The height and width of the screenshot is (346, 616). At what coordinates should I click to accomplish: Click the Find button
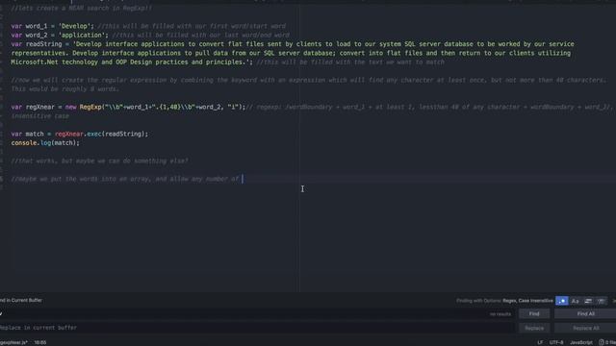pos(534,314)
